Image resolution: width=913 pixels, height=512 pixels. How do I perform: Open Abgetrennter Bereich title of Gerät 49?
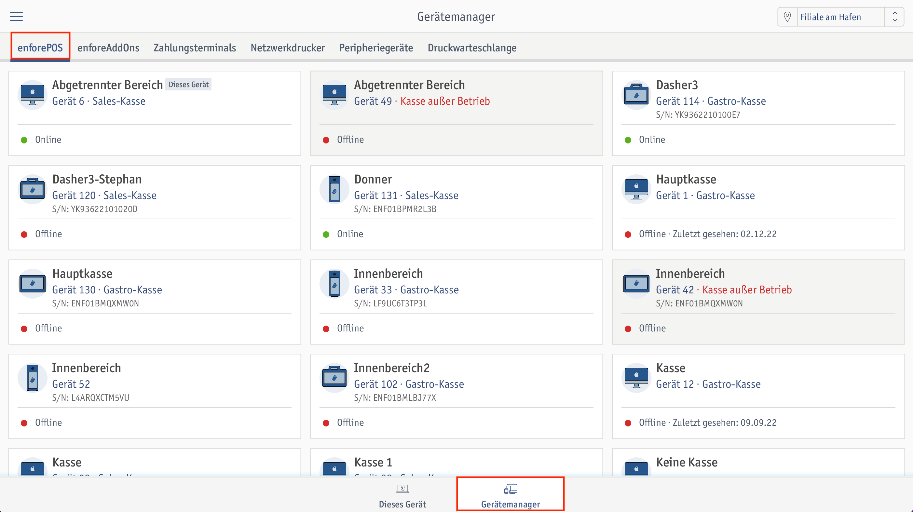(409, 85)
